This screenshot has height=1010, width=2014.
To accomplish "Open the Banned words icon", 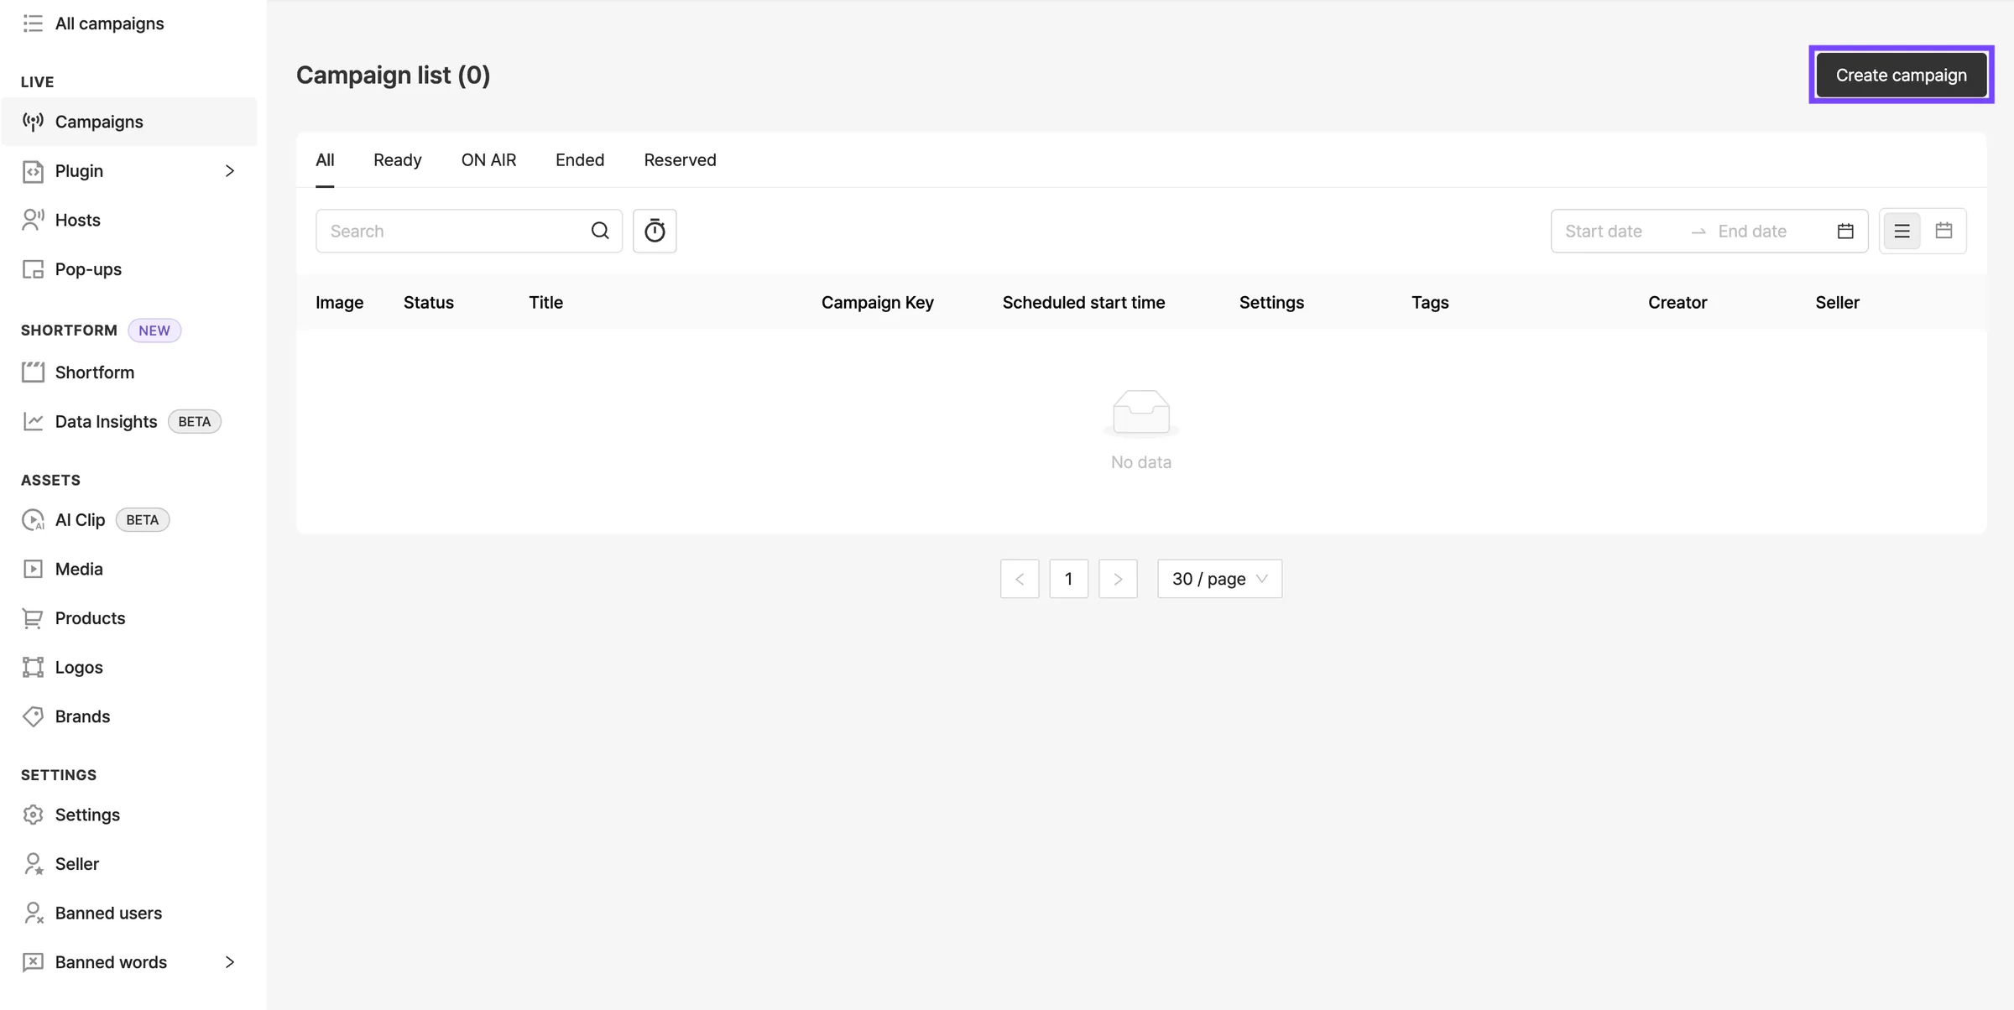I will click(33, 962).
